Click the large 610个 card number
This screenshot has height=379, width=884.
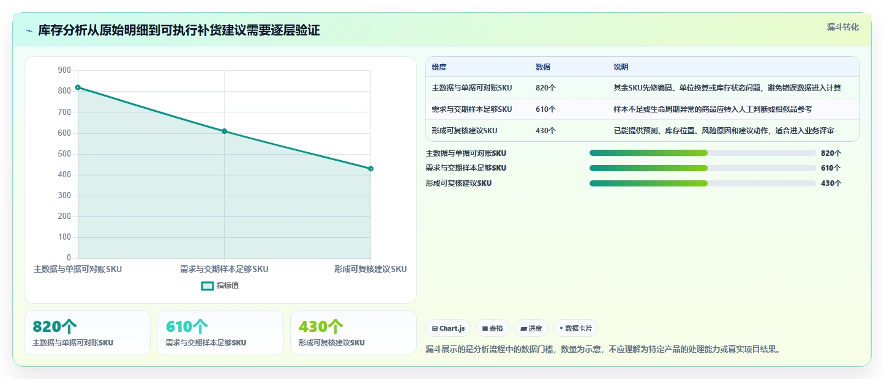(x=187, y=327)
